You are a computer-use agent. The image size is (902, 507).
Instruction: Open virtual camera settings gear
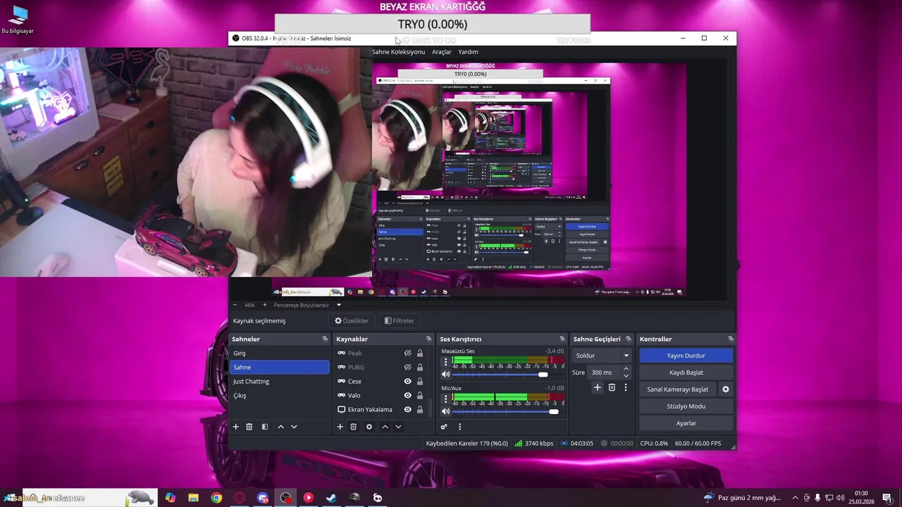(726, 389)
